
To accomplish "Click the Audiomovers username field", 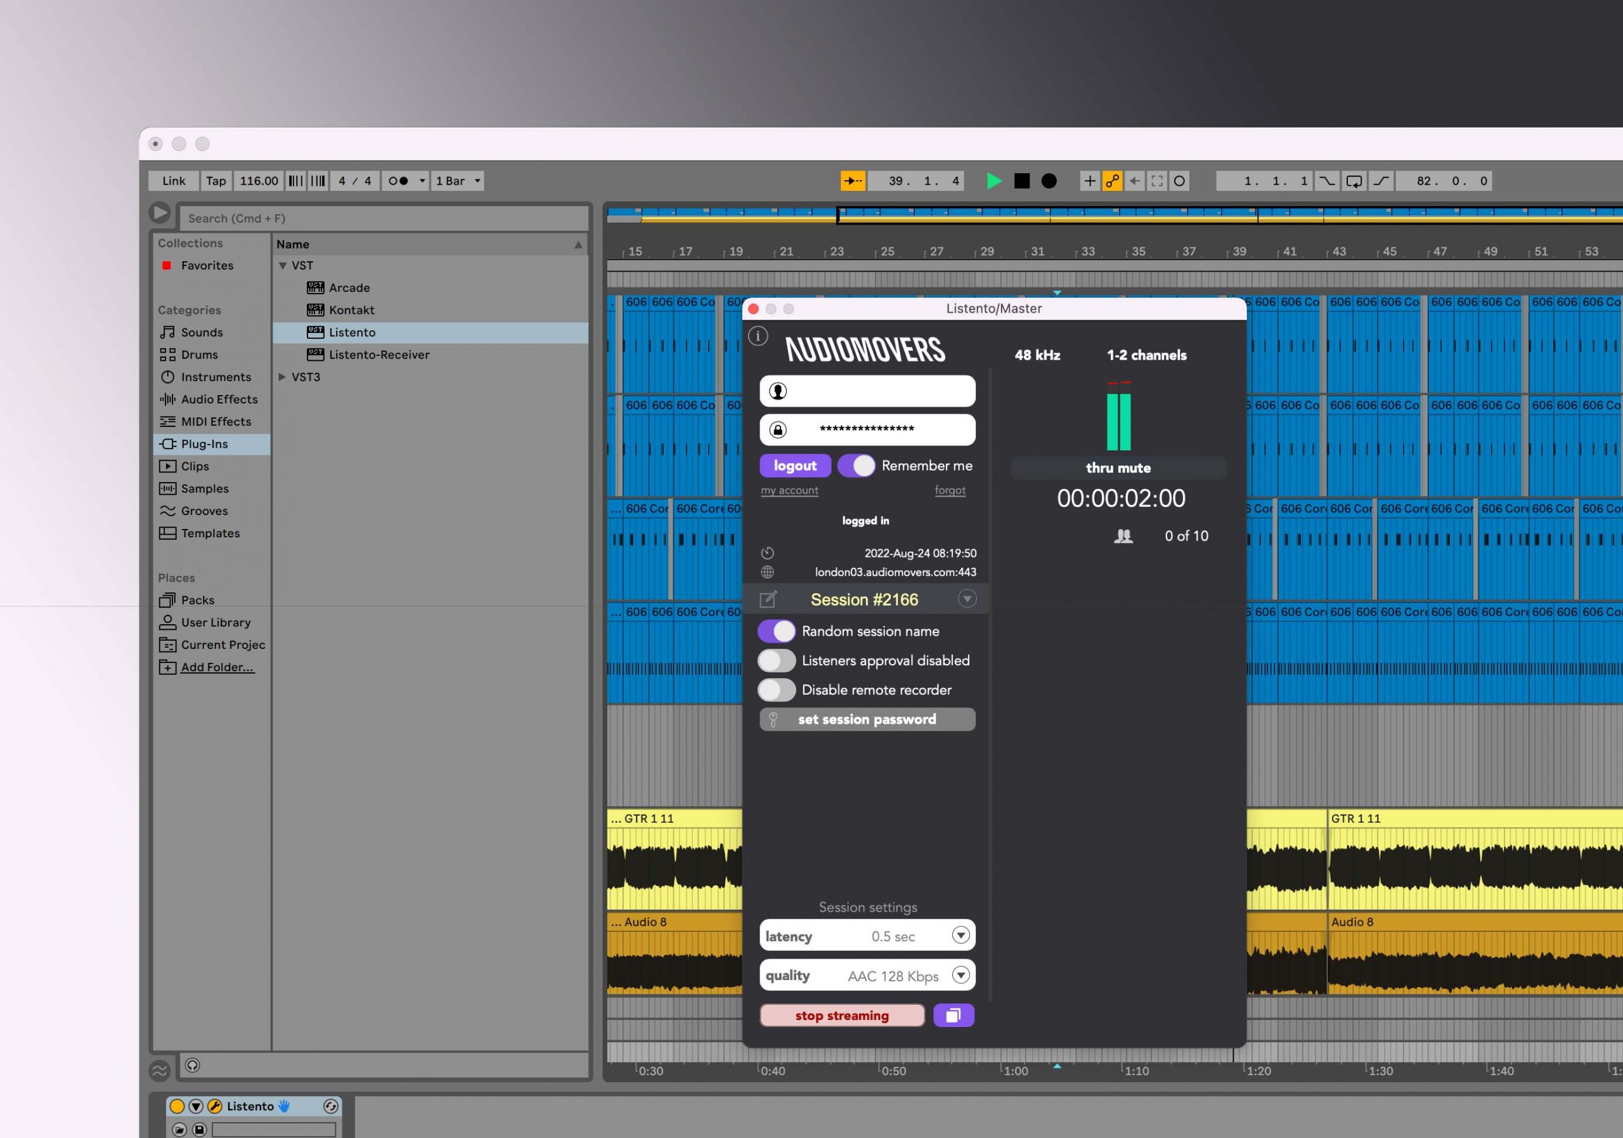I will [x=867, y=391].
